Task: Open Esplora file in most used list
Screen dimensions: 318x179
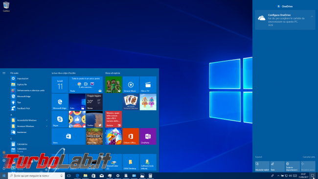Action: coord(30,84)
